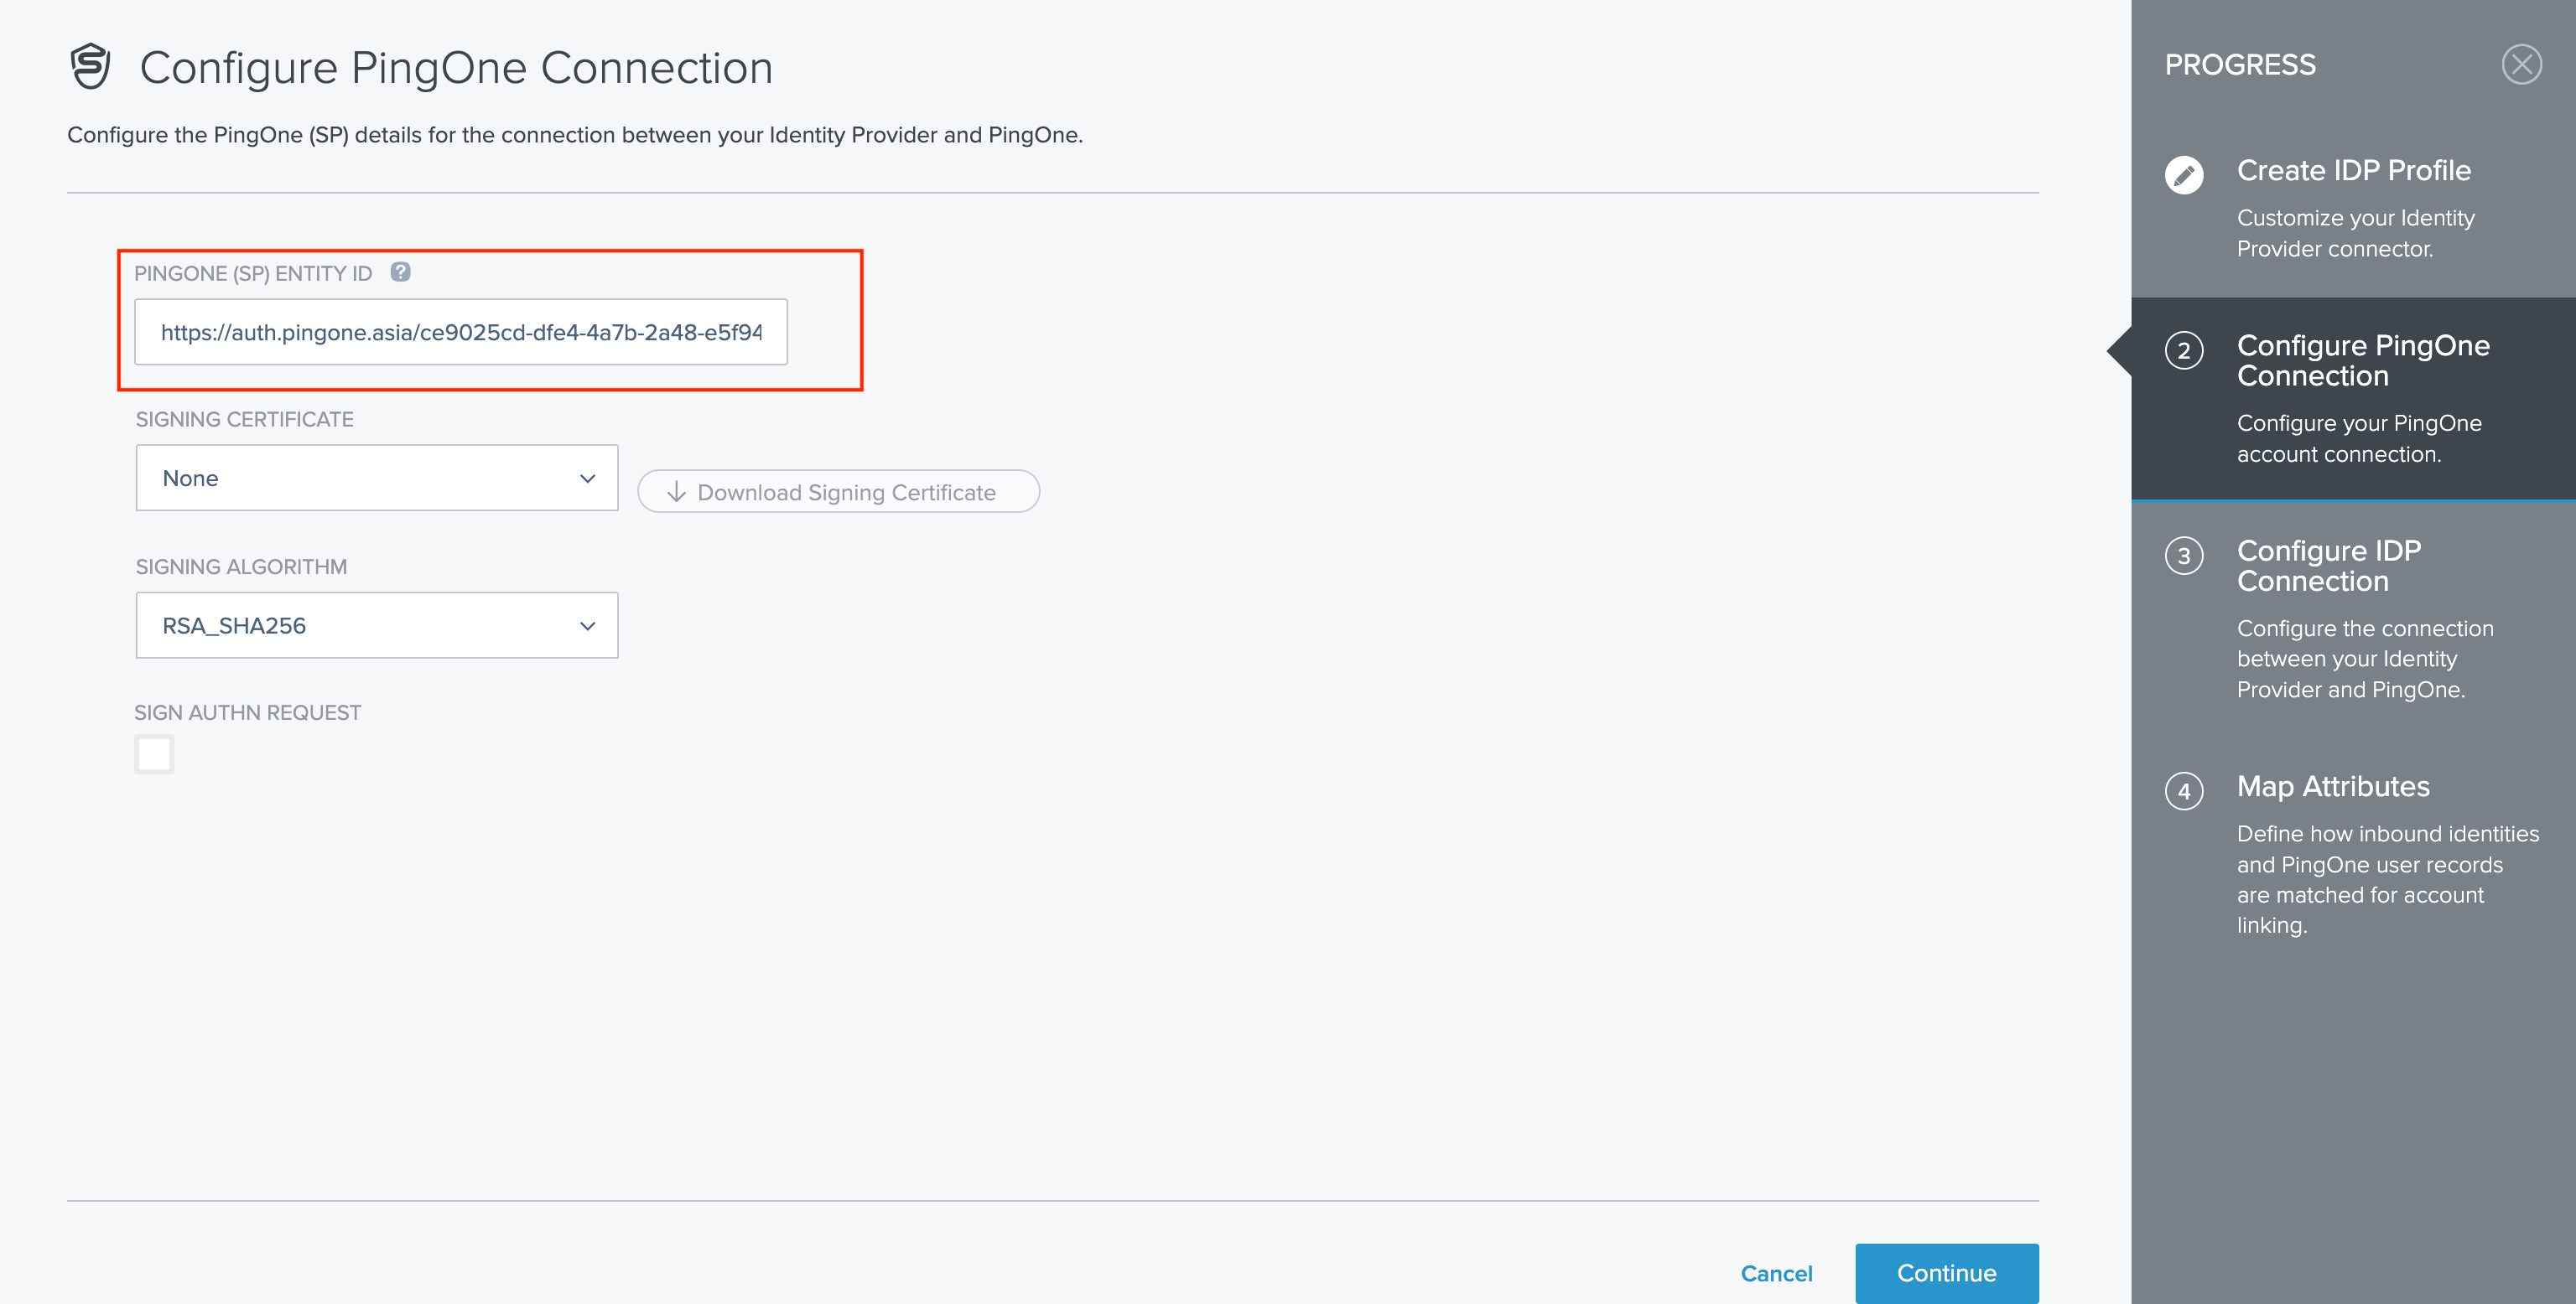This screenshot has width=2576, height=1304.
Task: Click the Continue button
Action: (1946, 1273)
